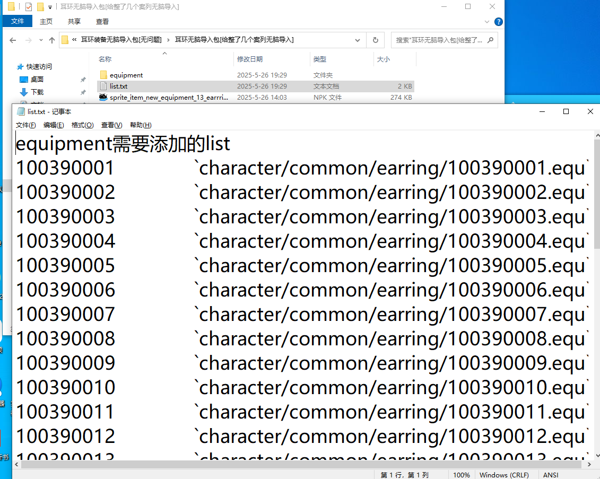The width and height of the screenshot is (600, 479).
Task: Click the refresh button beside address bar
Action: [375, 40]
